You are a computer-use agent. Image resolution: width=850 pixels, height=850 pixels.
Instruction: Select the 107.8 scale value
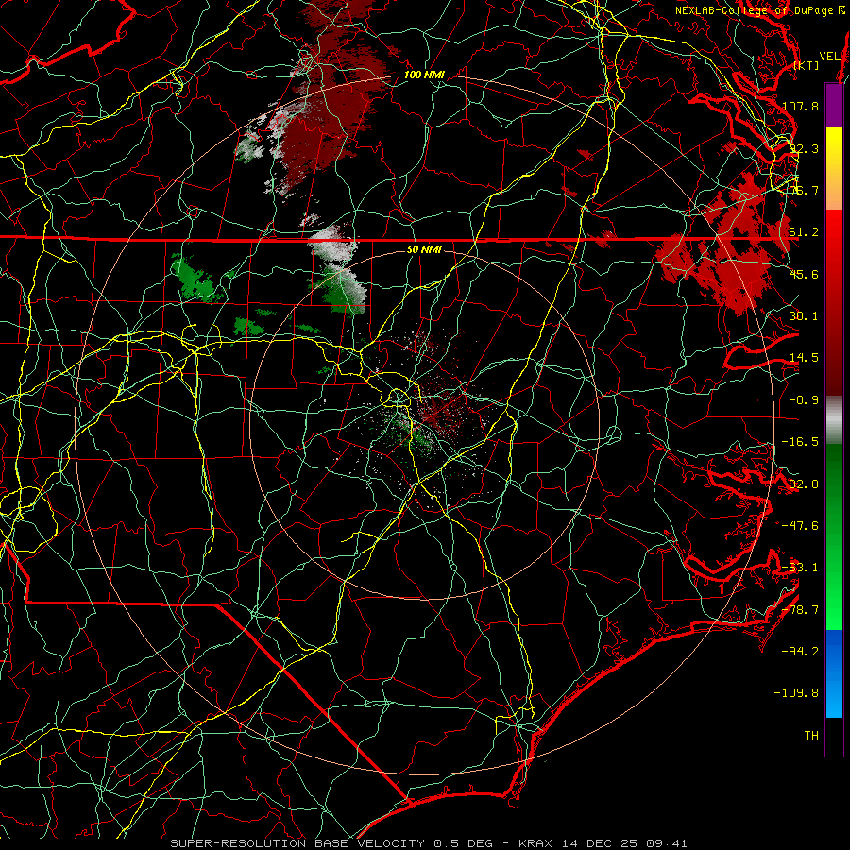coord(800,106)
